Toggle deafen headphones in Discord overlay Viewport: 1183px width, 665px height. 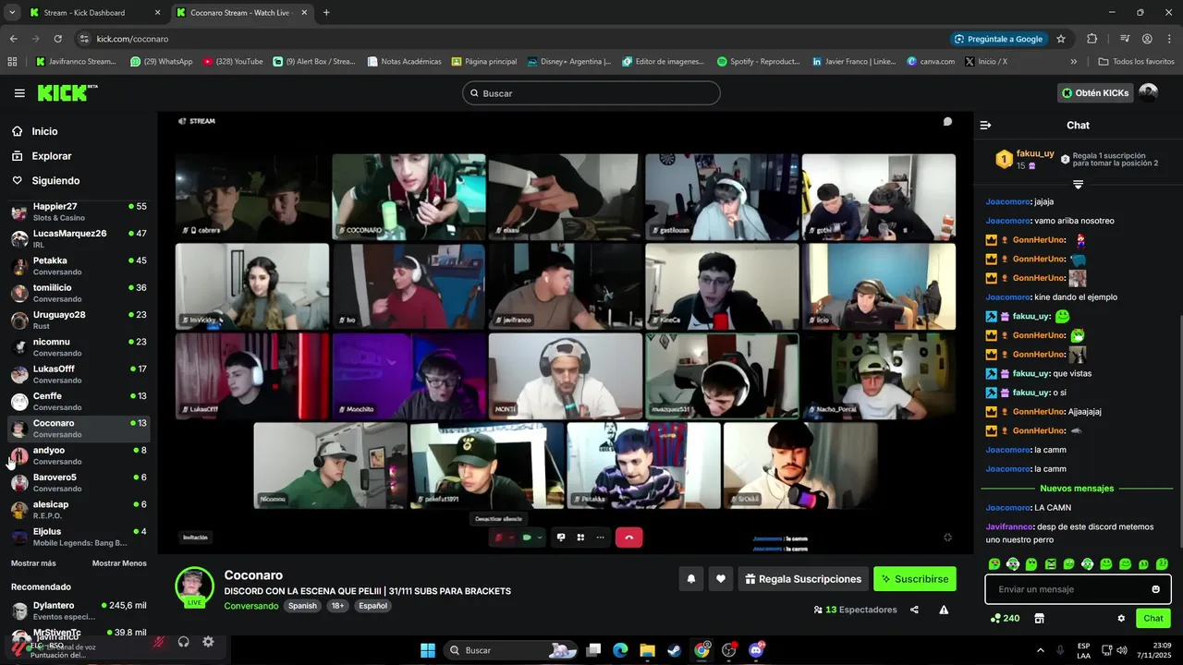pyautogui.click(x=183, y=642)
